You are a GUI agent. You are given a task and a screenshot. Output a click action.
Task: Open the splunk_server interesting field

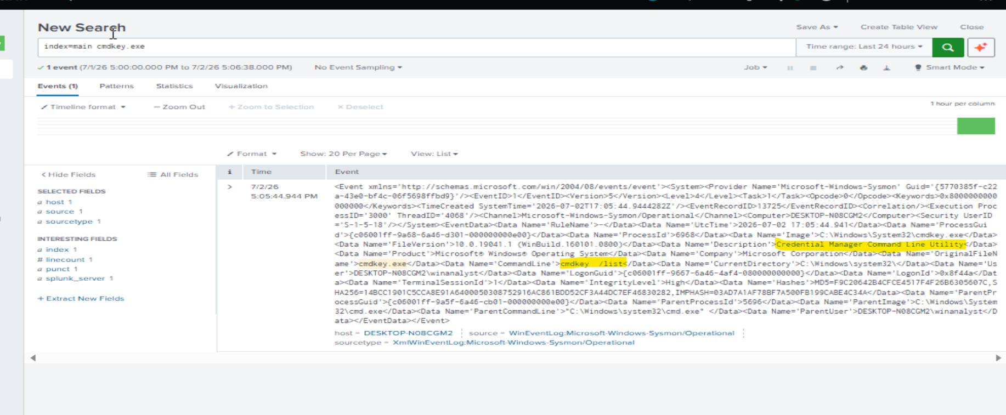(75, 278)
